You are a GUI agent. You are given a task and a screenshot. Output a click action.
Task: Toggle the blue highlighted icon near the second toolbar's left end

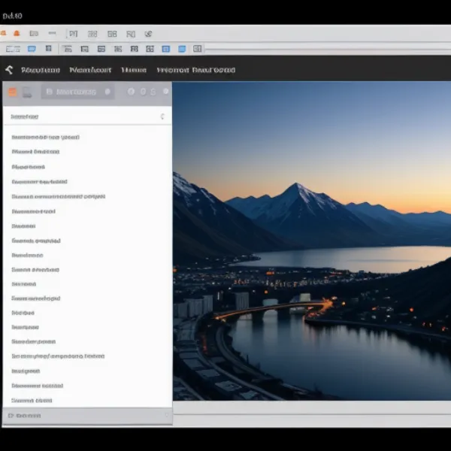32,49
